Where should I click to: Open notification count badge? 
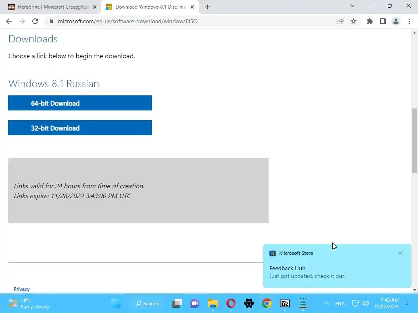tap(407, 303)
